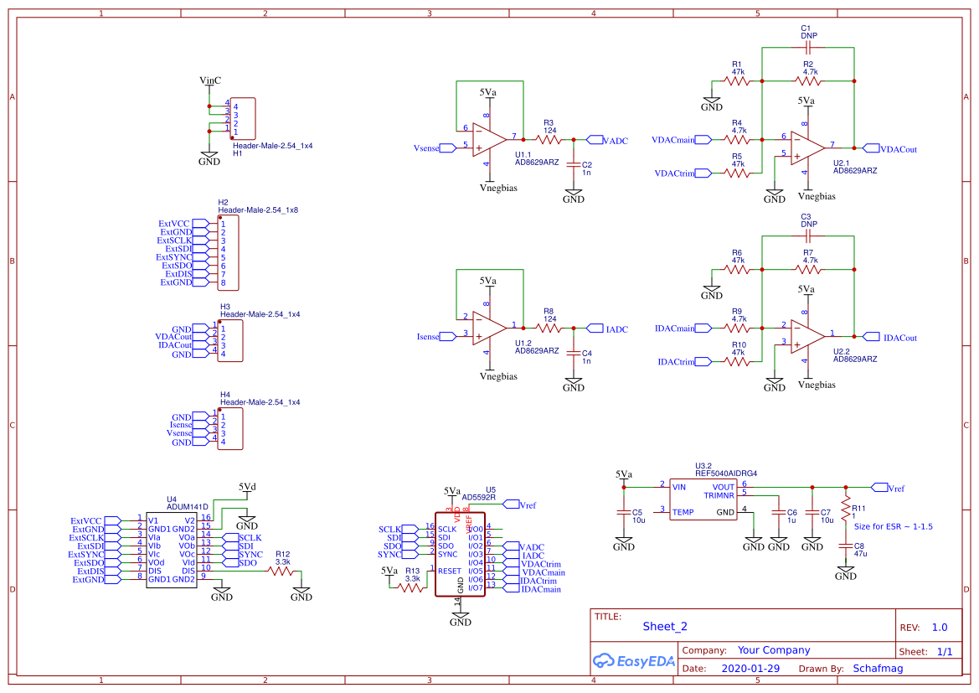Select the C7 10u capacitor
The height and width of the screenshot is (693, 979).
point(812,512)
